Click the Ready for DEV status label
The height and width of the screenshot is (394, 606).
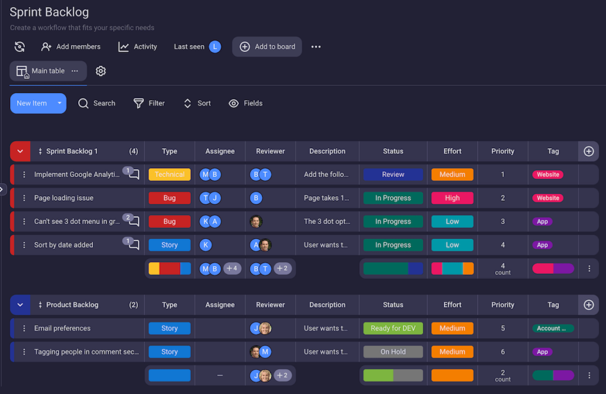click(x=393, y=328)
